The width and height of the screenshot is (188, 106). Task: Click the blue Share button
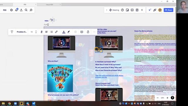tap(168, 10)
